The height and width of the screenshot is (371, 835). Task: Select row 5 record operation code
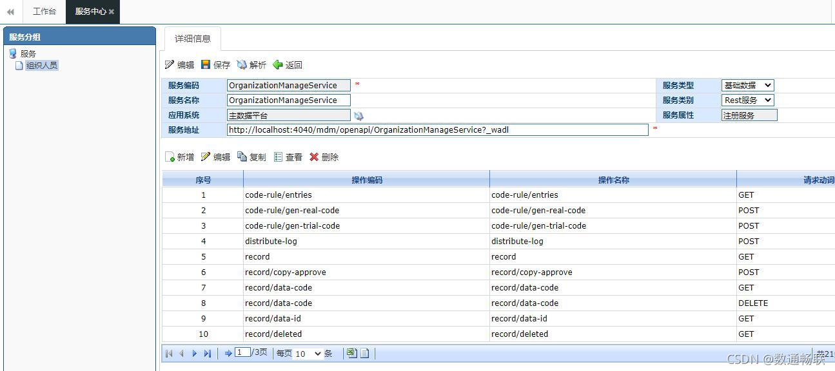[x=366, y=257]
